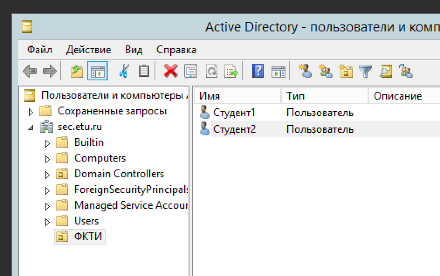Viewport: 440px width, 276px height.
Task: Click the Domain Controllers OU folder icon
Action: click(x=62, y=173)
